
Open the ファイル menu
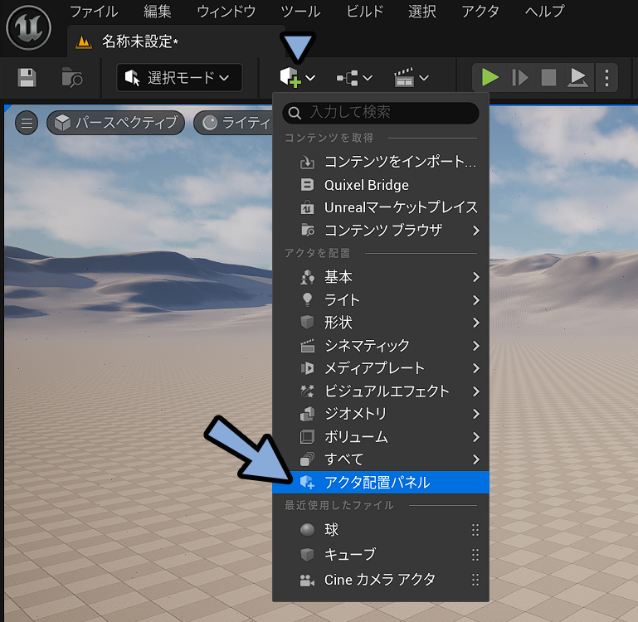coord(94,12)
